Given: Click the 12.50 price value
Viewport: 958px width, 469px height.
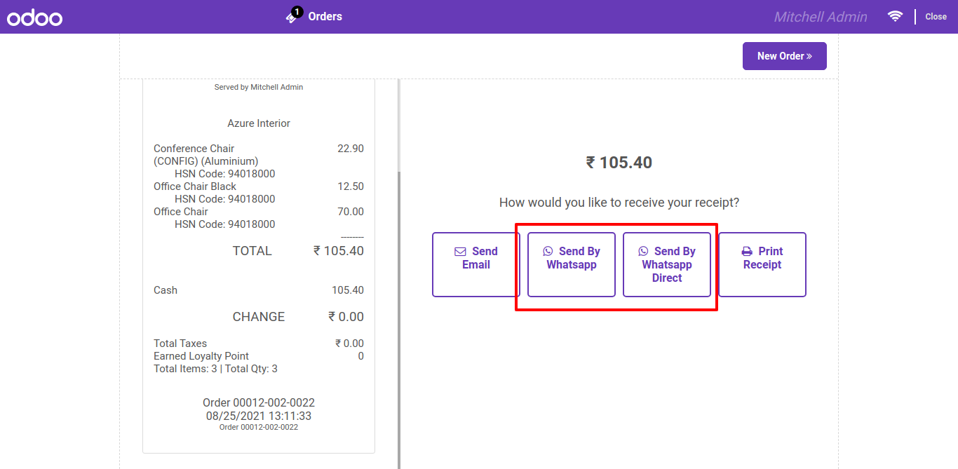Looking at the screenshot, I should [x=351, y=186].
